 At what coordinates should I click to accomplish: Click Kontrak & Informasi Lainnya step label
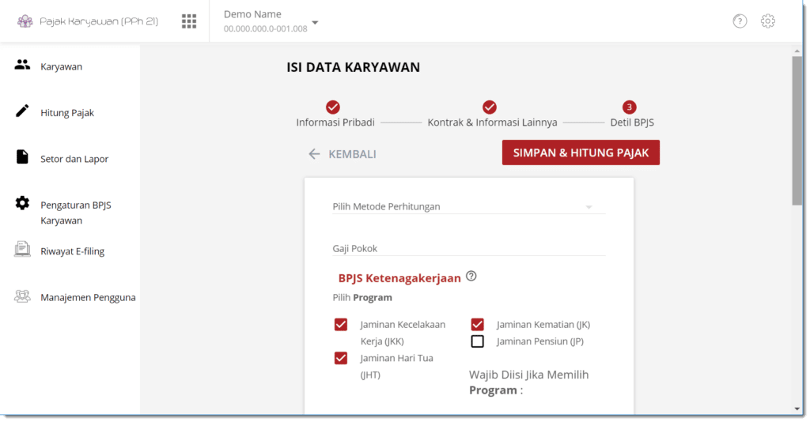(492, 122)
